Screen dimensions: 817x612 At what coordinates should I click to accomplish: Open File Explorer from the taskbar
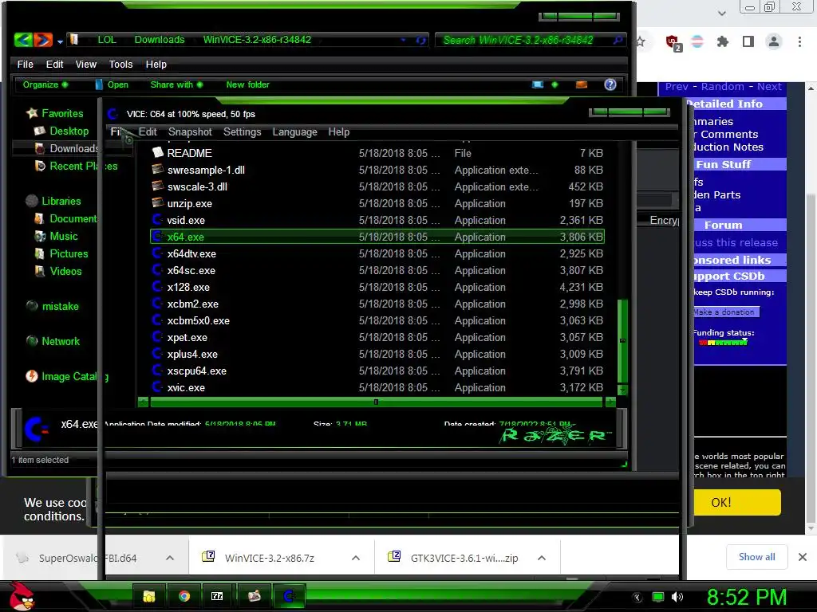149,596
